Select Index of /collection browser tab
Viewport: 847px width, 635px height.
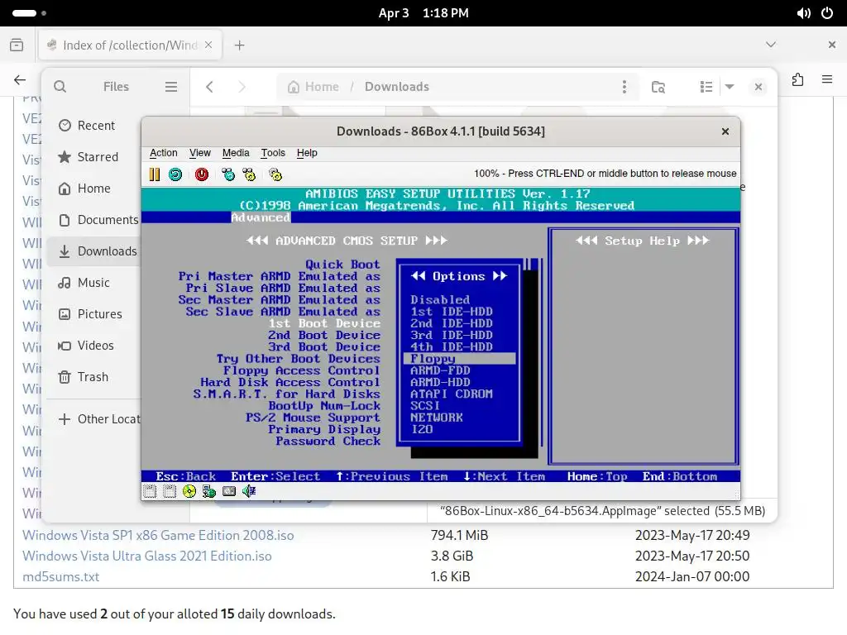130,45
